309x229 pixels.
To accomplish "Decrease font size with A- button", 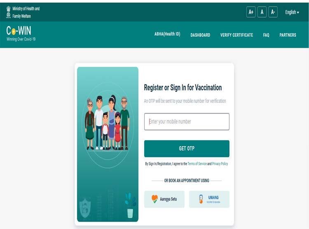I will pyautogui.click(x=273, y=12).
